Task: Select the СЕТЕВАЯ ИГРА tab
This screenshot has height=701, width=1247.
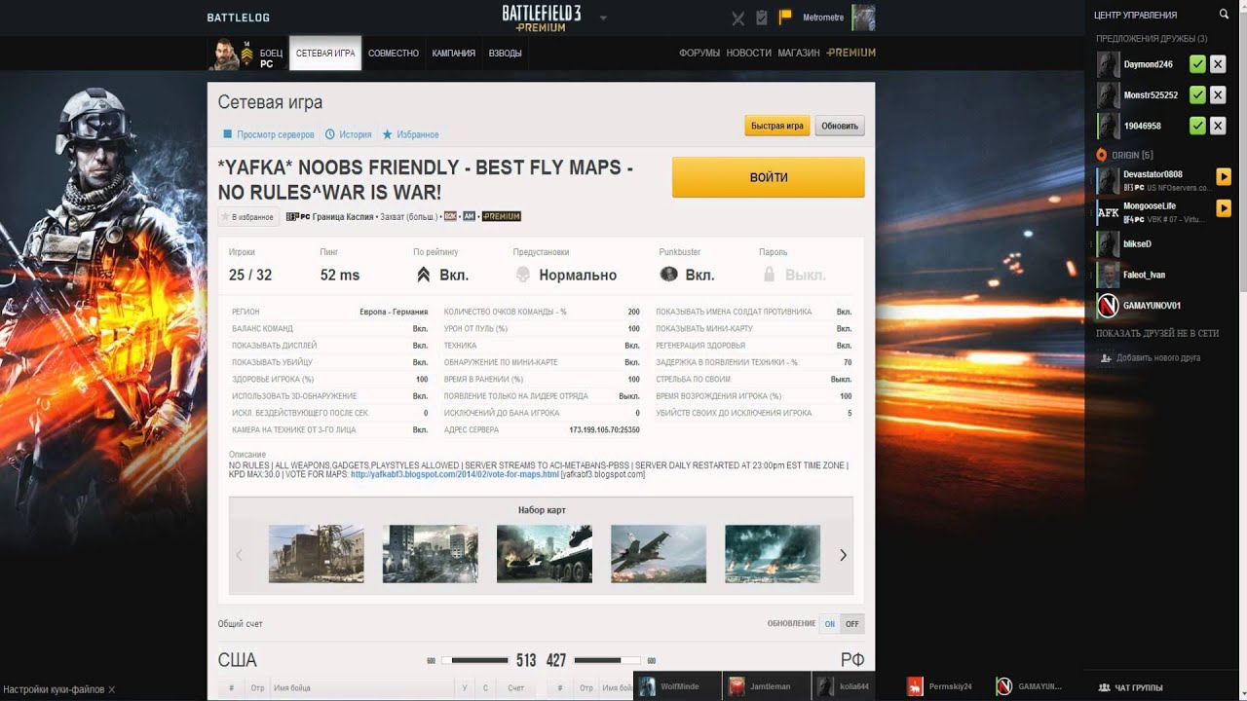Action: tap(325, 54)
